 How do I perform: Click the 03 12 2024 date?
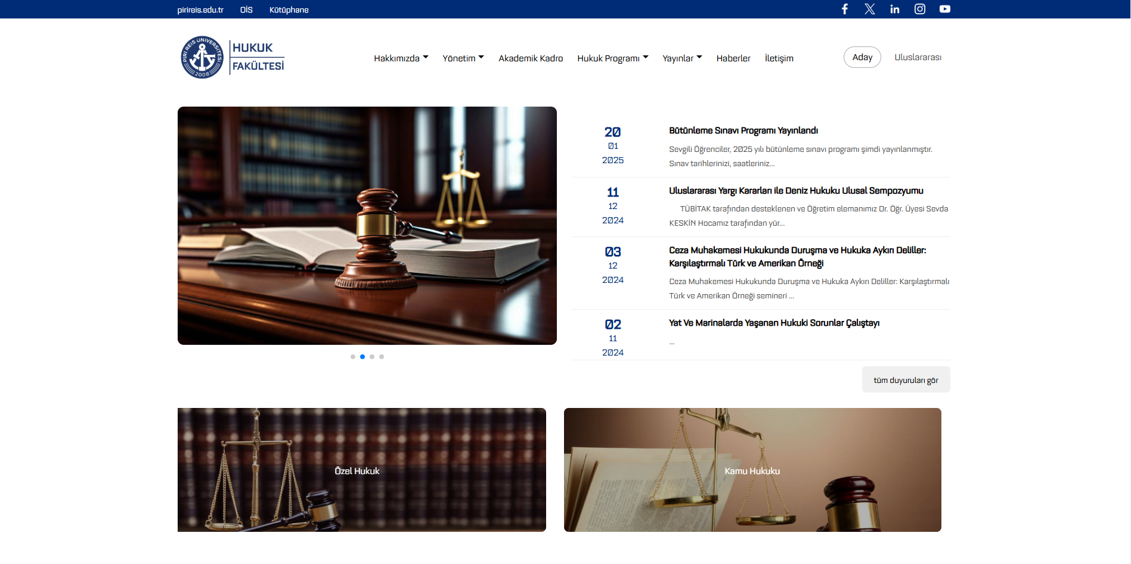[613, 266]
